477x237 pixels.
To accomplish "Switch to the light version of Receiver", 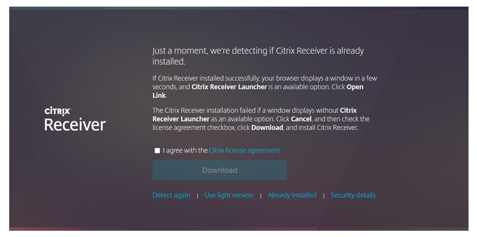I will pyautogui.click(x=229, y=195).
